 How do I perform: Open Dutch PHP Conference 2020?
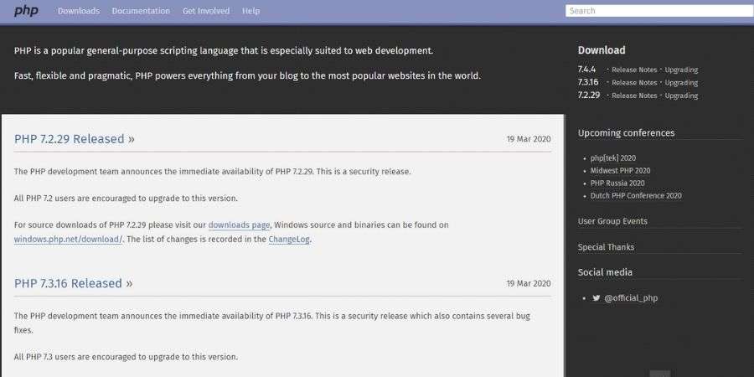click(x=636, y=195)
